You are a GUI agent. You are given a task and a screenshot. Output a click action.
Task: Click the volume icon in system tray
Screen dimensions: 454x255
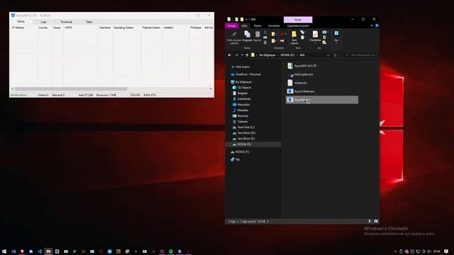click(429, 251)
